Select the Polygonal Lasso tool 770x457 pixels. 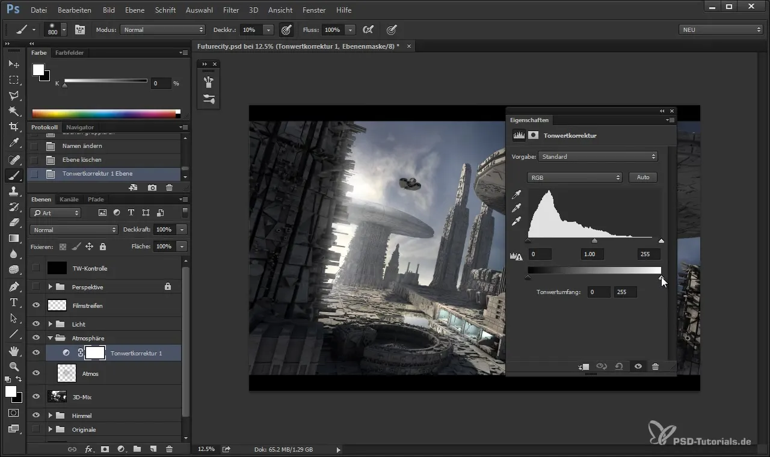(14, 95)
